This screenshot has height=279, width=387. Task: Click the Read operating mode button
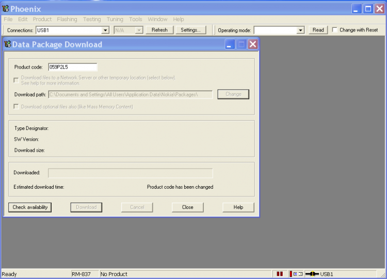[x=318, y=30]
